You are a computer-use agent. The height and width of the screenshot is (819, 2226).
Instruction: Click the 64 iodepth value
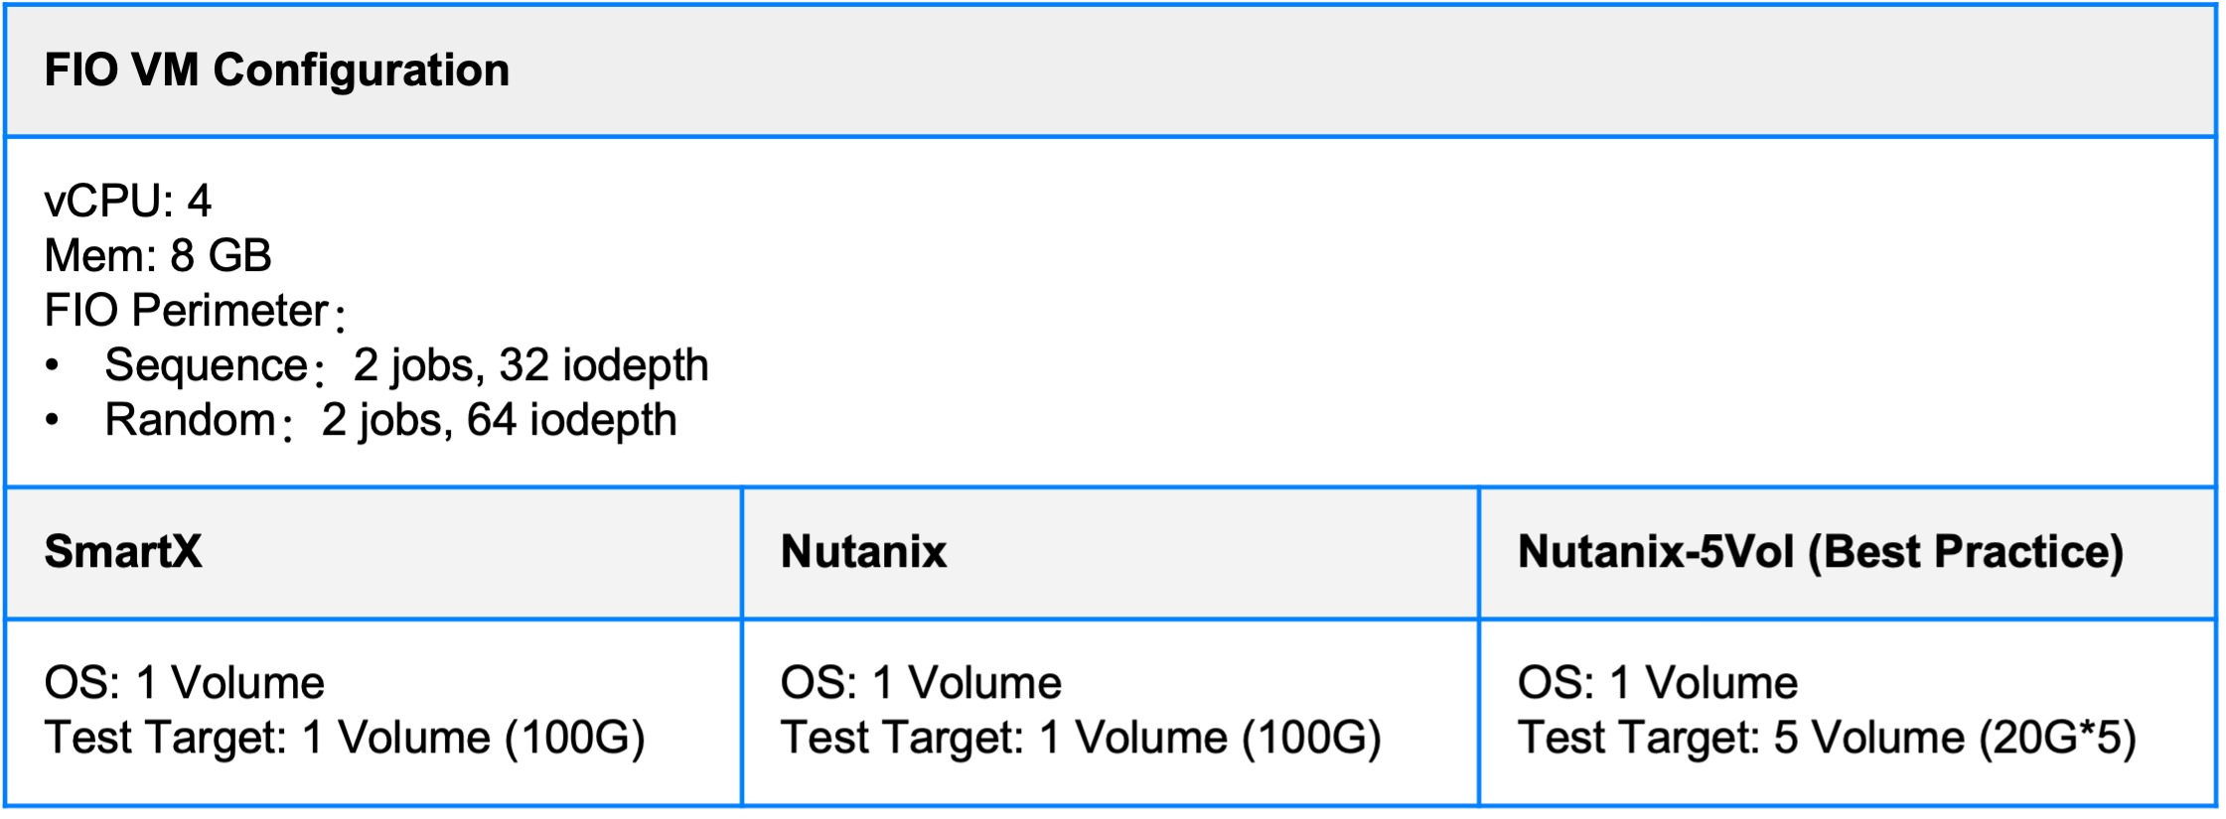[572, 421]
